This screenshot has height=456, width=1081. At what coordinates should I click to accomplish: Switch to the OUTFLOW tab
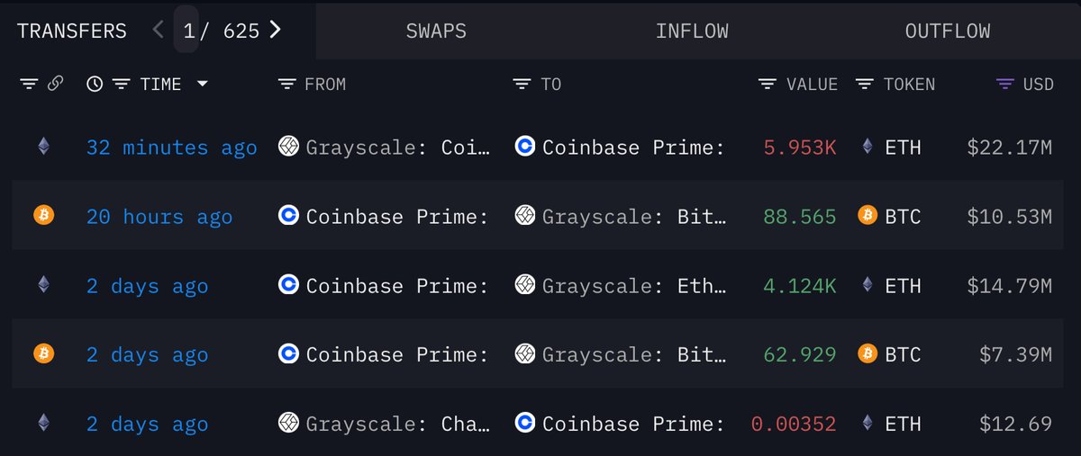(948, 31)
